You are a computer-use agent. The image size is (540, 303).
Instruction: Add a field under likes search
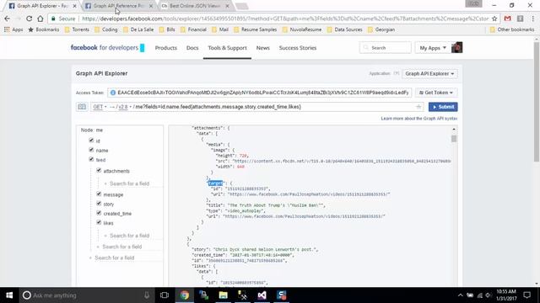click(129, 236)
